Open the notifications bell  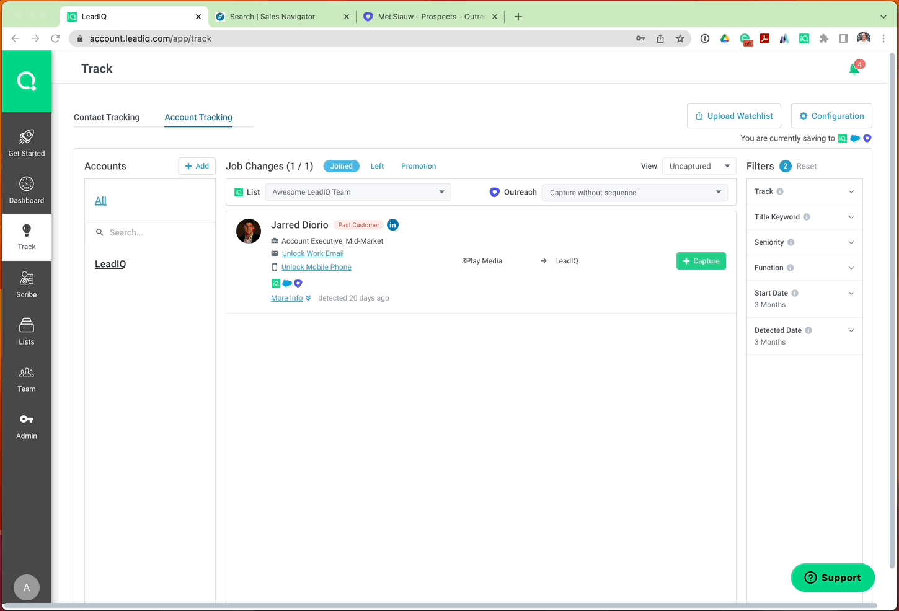pyautogui.click(x=854, y=69)
